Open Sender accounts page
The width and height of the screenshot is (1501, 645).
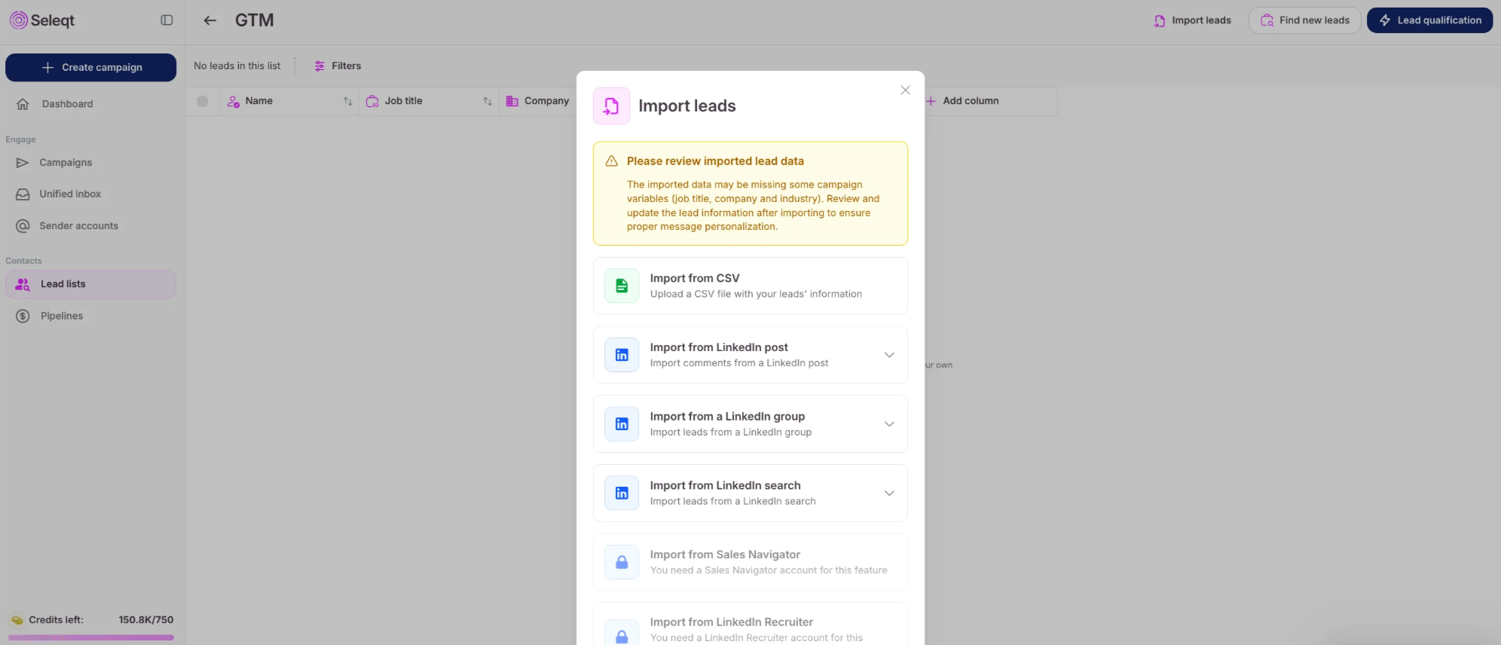point(78,226)
